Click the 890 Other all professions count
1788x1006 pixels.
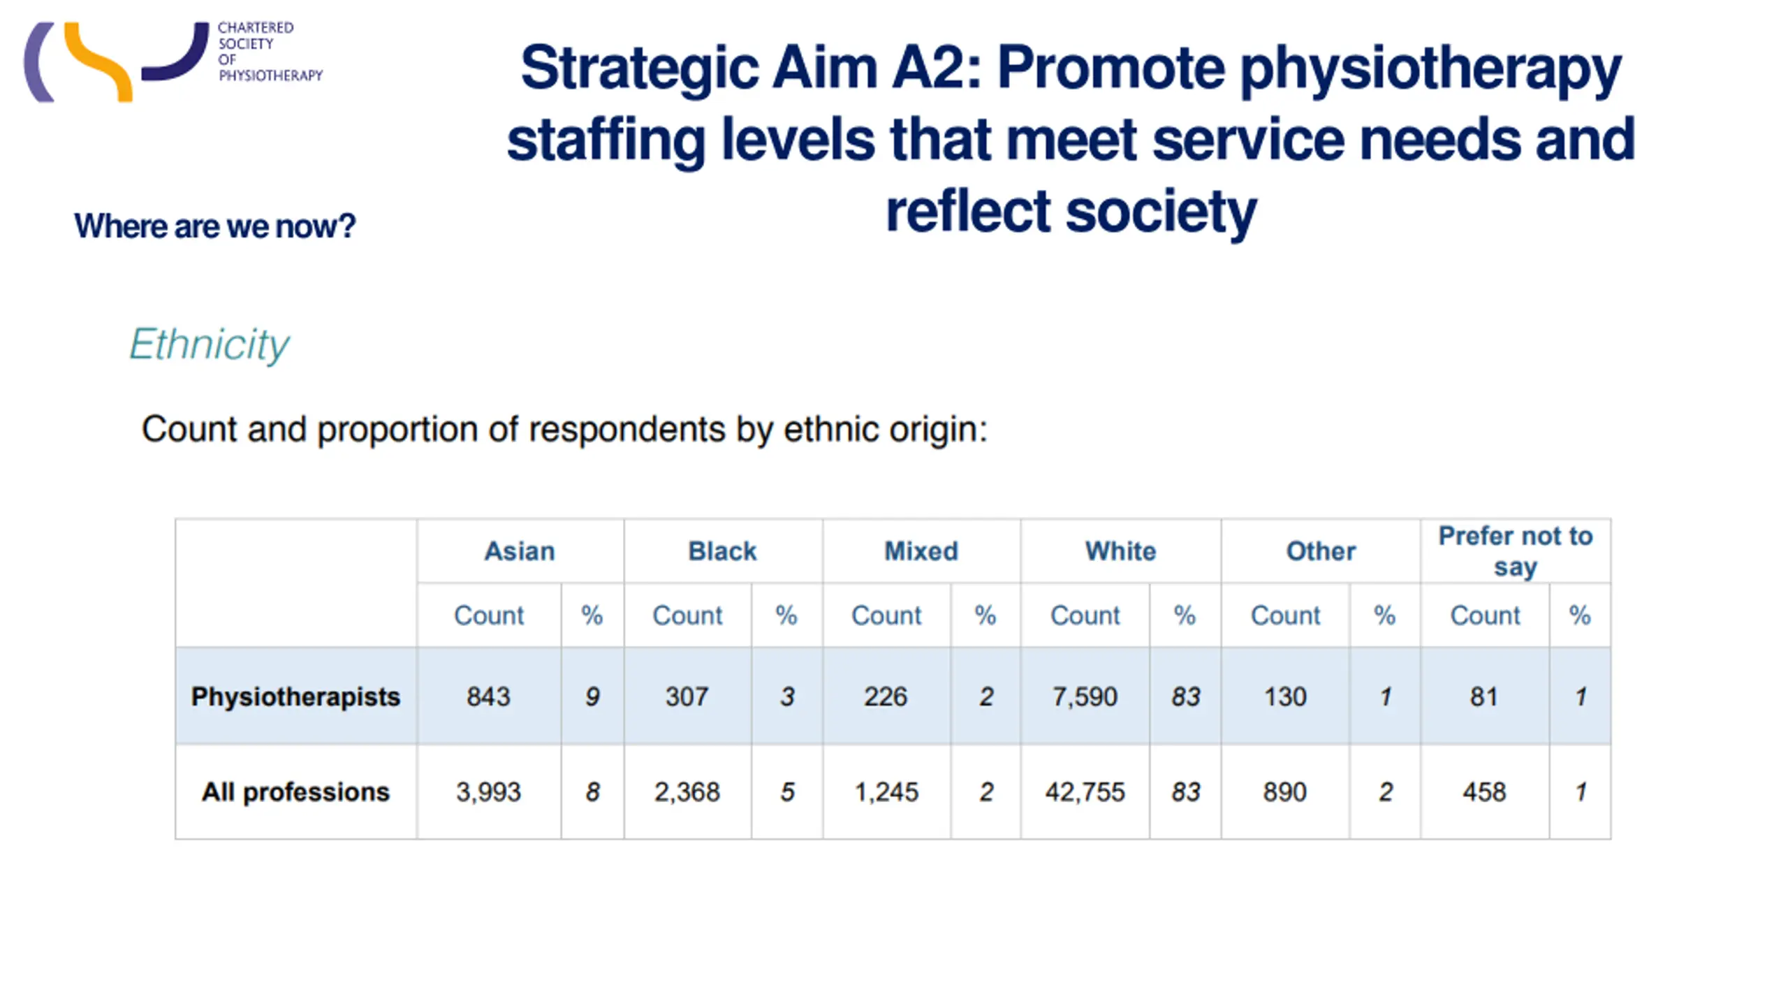point(1284,792)
